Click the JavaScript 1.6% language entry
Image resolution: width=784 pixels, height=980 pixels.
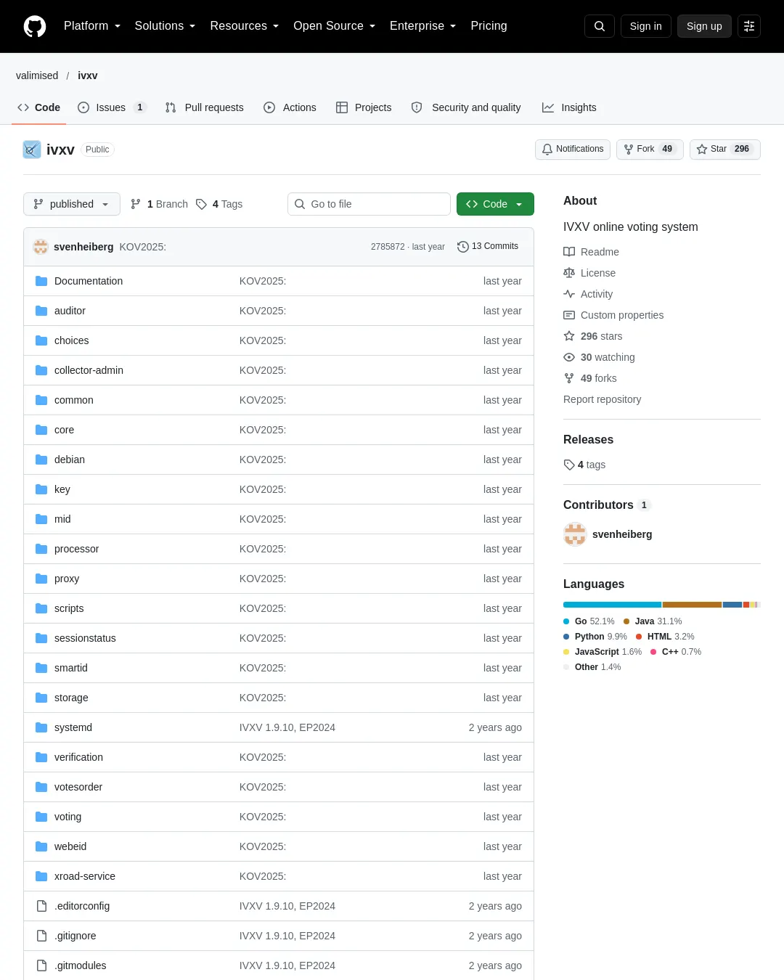(603, 652)
